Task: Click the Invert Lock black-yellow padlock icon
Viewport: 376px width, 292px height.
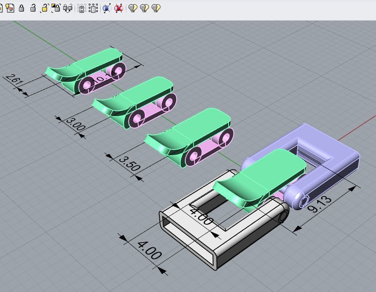Action: 56,8
